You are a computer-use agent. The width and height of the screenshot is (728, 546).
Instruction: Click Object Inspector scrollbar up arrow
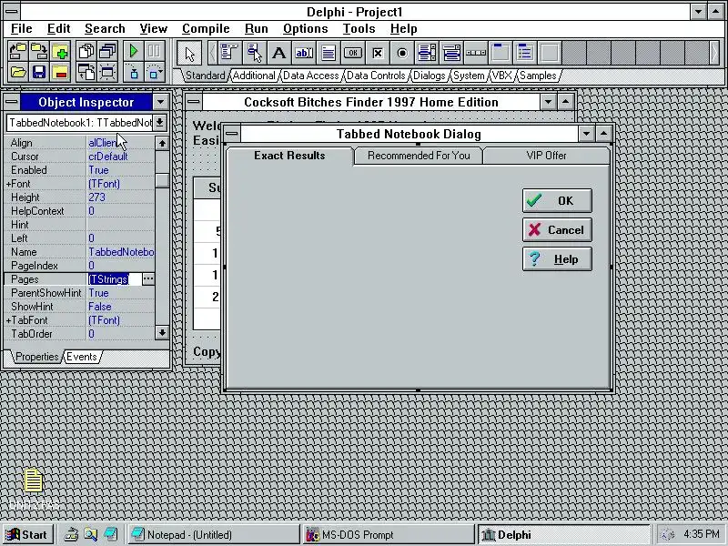coord(162,144)
